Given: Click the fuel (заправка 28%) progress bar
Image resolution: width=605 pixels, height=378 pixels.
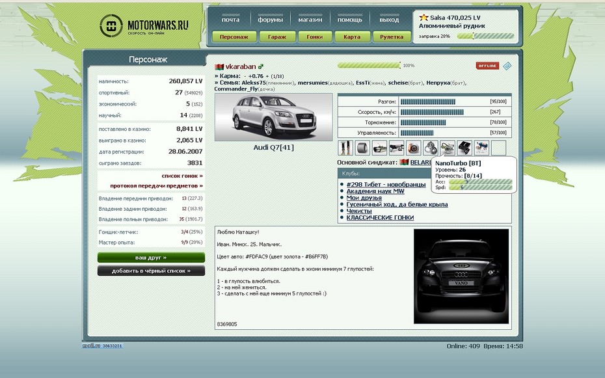Looking at the screenshot, I should click(485, 36).
